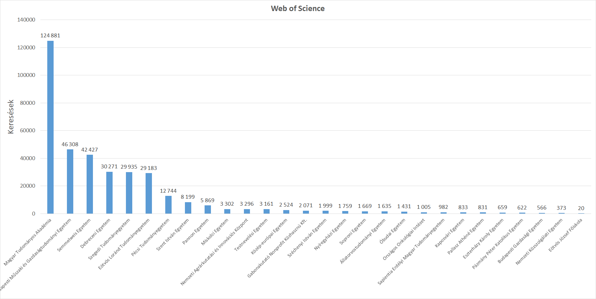Click the Magyar Tudományos Akadémia bar
This screenshot has width=596, height=299.
tap(50, 127)
